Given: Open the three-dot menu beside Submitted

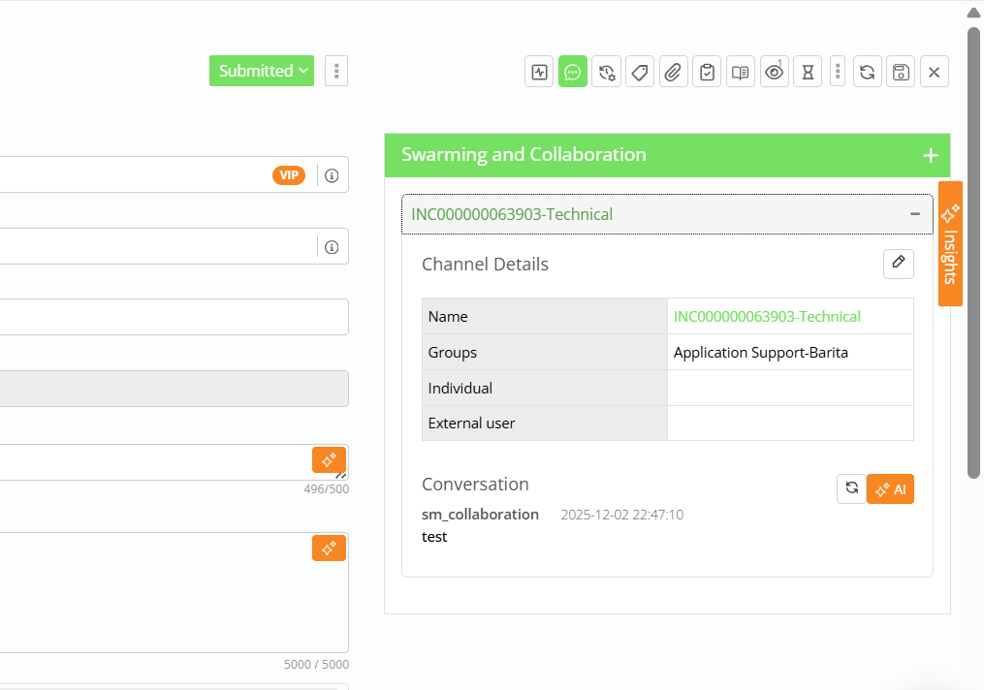Looking at the screenshot, I should (x=336, y=71).
